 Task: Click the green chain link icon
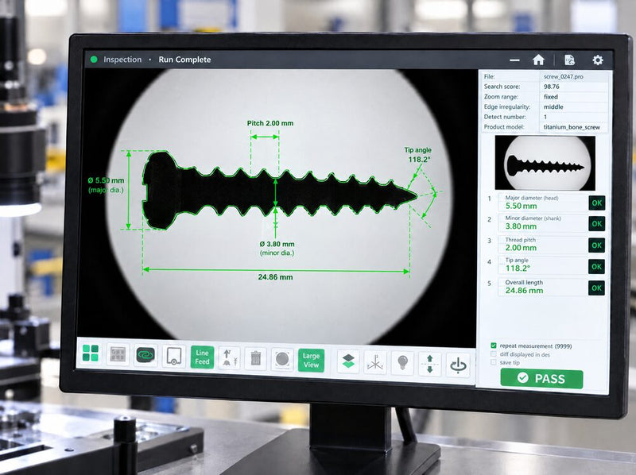point(145,355)
